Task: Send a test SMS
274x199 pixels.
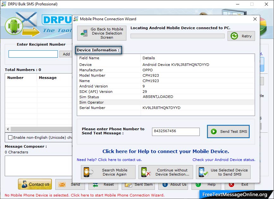Action: [x=228, y=132]
